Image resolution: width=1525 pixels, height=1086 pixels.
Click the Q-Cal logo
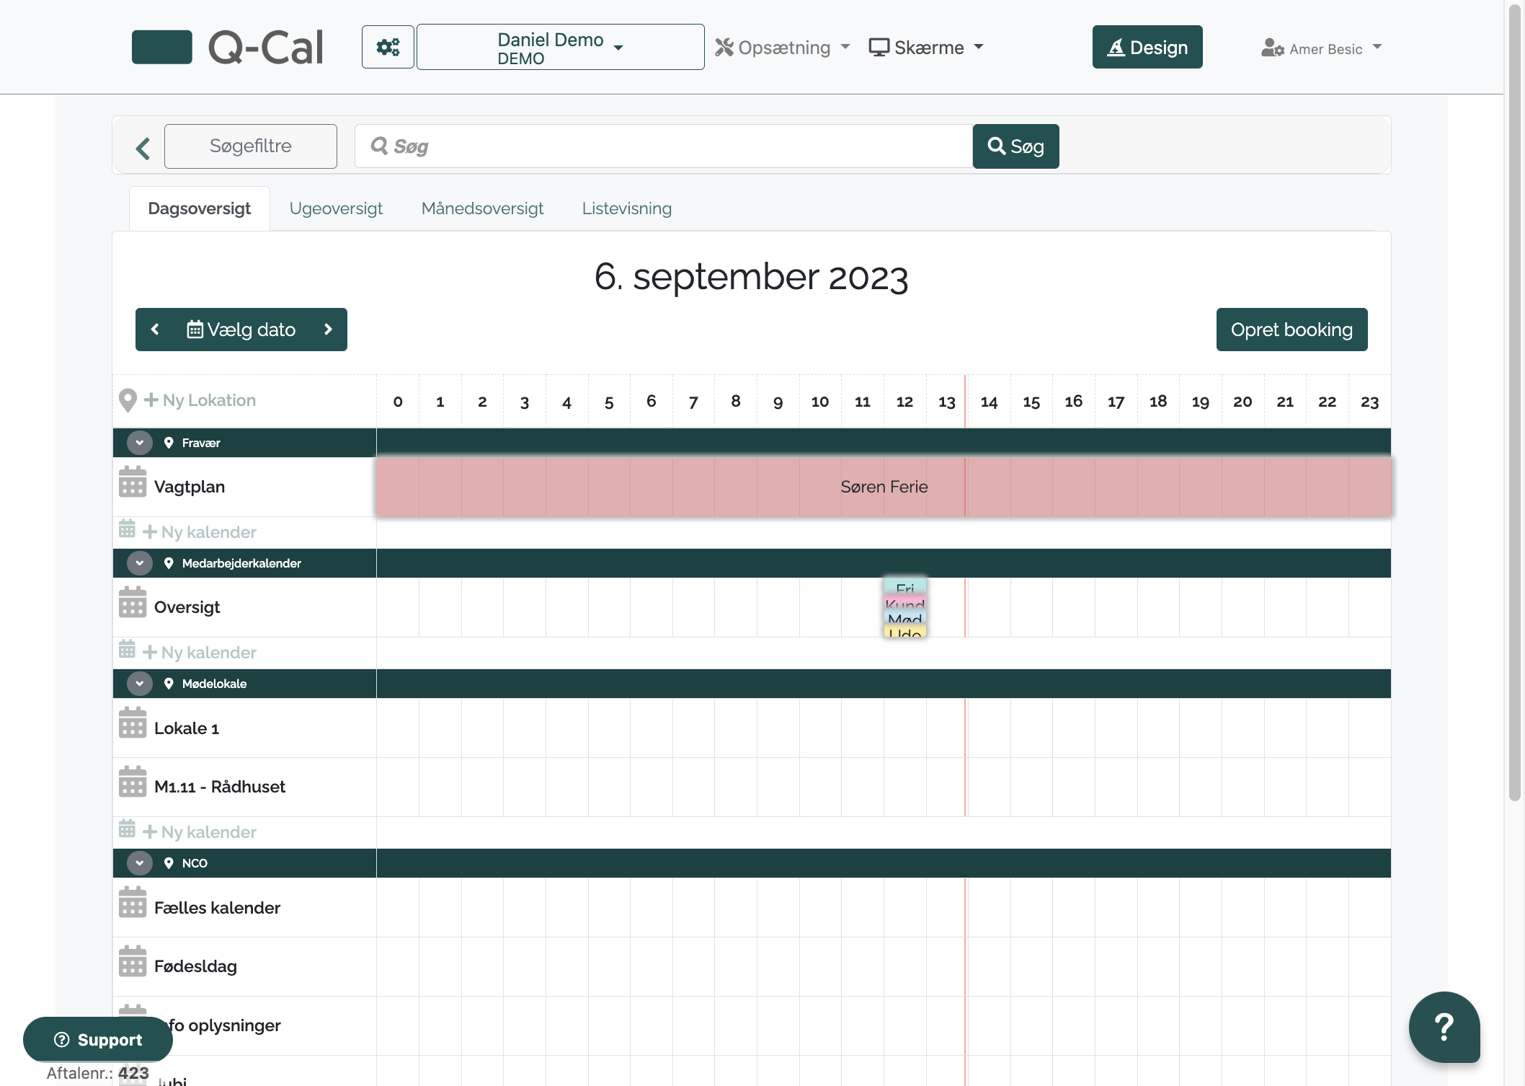[x=228, y=47]
